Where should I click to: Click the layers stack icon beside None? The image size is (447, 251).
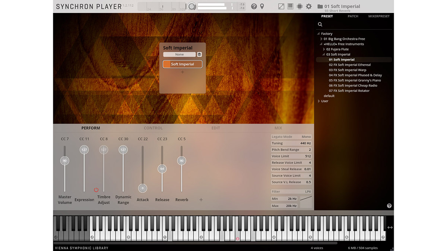point(199,54)
